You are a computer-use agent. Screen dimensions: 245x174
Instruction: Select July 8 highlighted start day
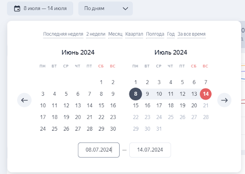coord(135,94)
